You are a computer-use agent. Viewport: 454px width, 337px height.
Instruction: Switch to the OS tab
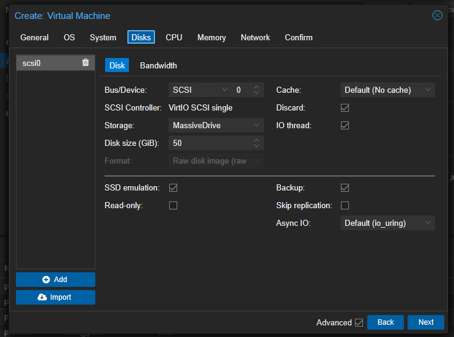click(x=69, y=37)
